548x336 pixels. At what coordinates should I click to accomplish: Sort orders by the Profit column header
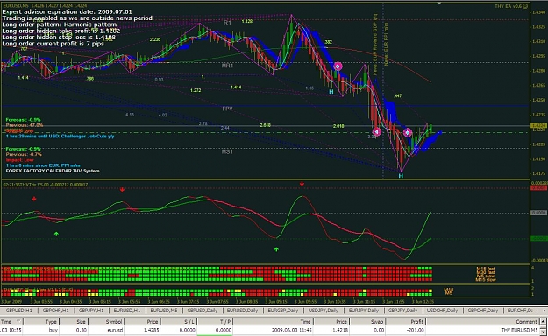405,322
